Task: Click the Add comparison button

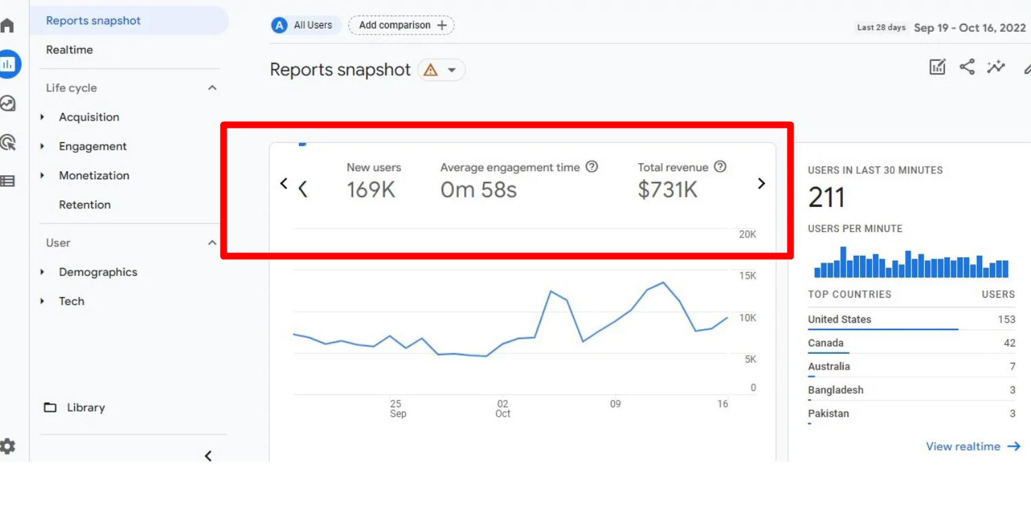Action: tap(402, 26)
